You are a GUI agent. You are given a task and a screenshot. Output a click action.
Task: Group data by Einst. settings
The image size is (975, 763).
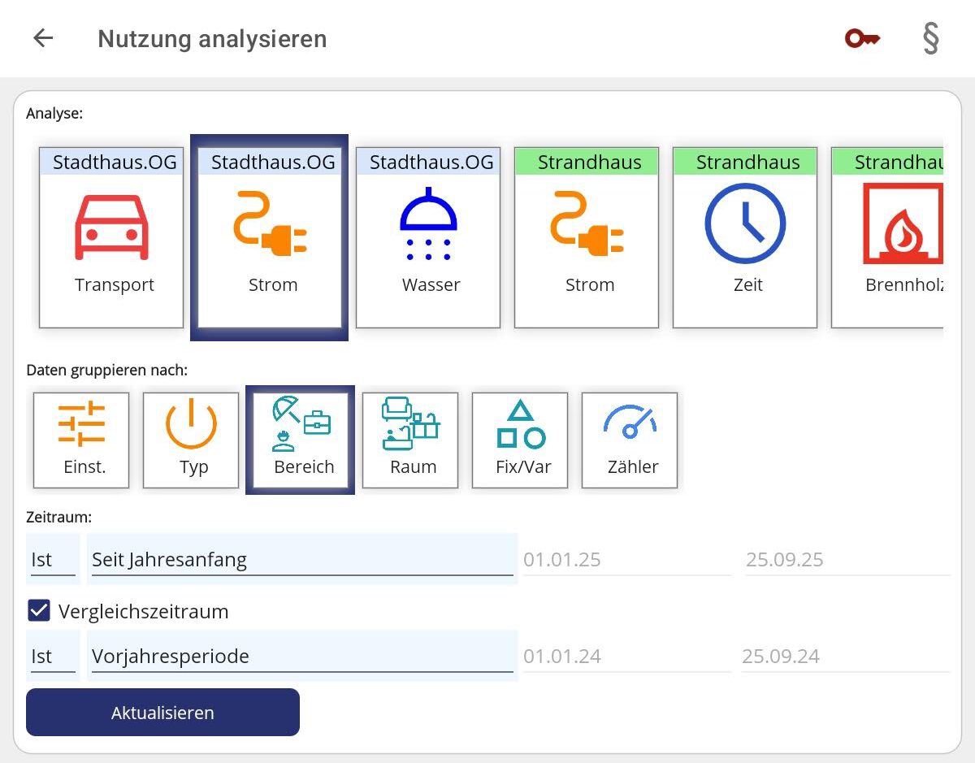(x=81, y=440)
